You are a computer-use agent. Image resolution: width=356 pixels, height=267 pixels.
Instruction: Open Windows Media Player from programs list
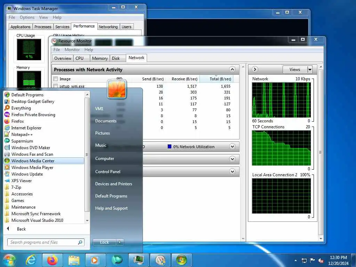pos(29,167)
